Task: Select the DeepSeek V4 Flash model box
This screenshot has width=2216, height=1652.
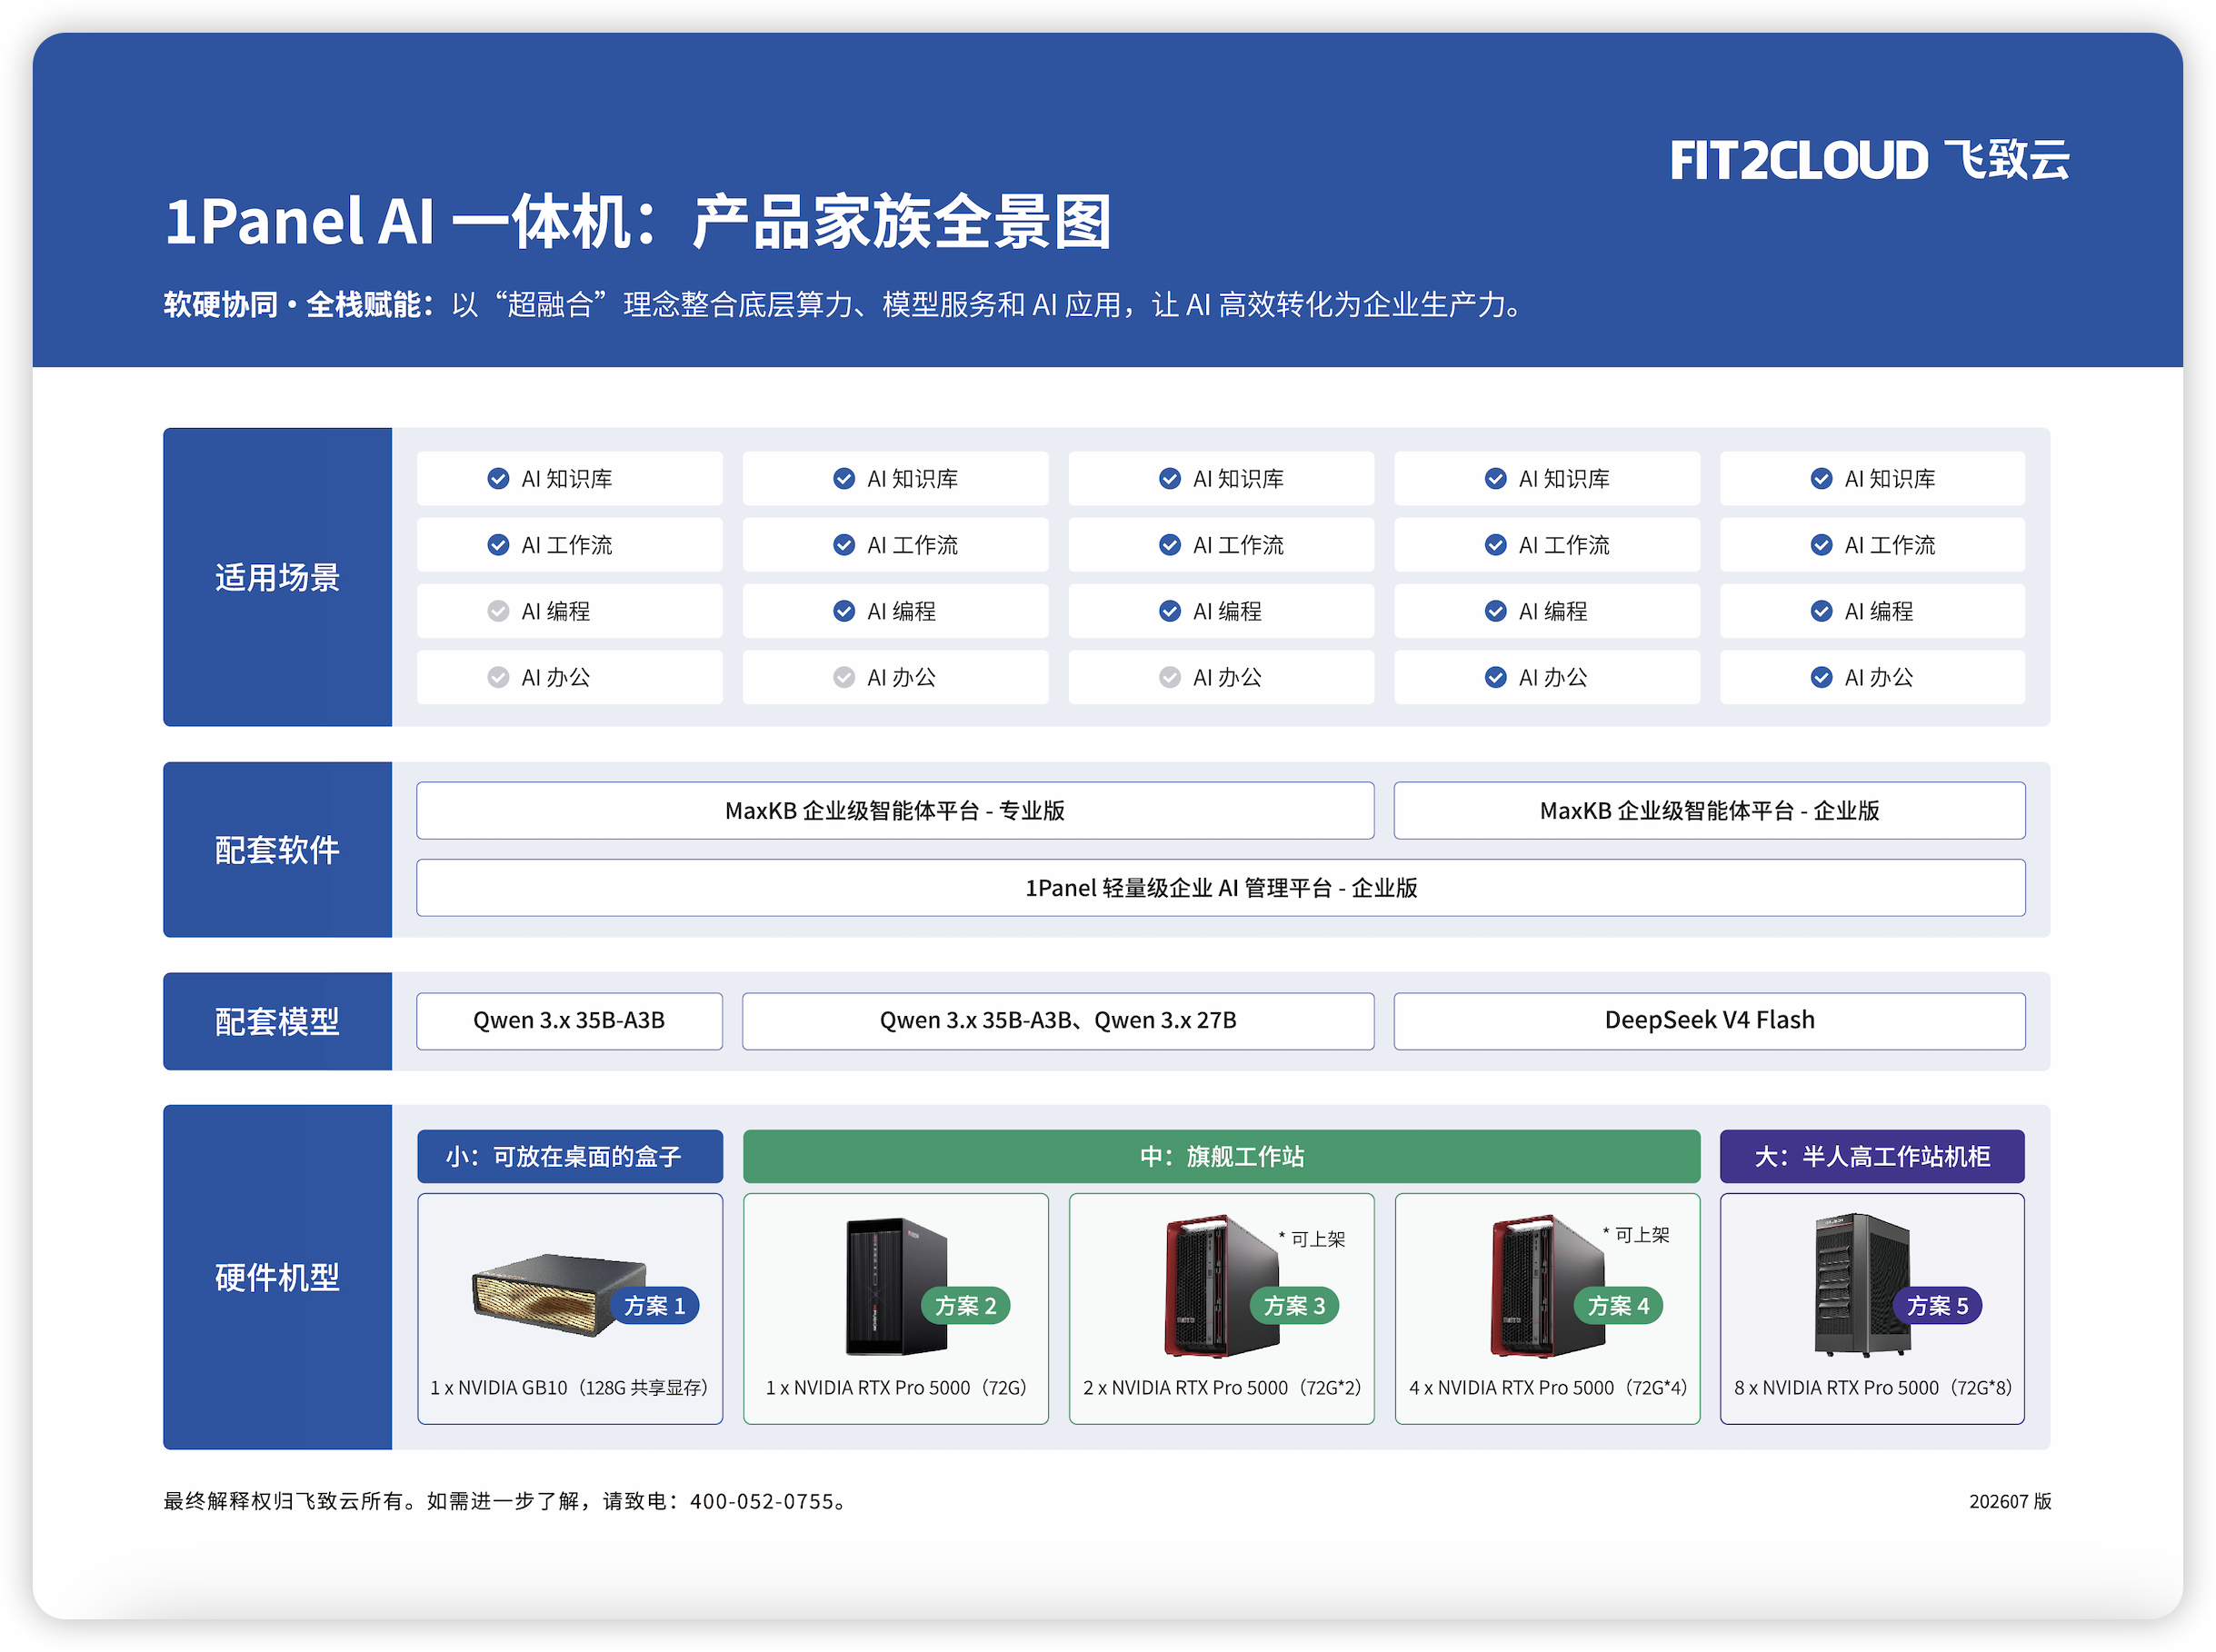Action: coord(1710,1021)
